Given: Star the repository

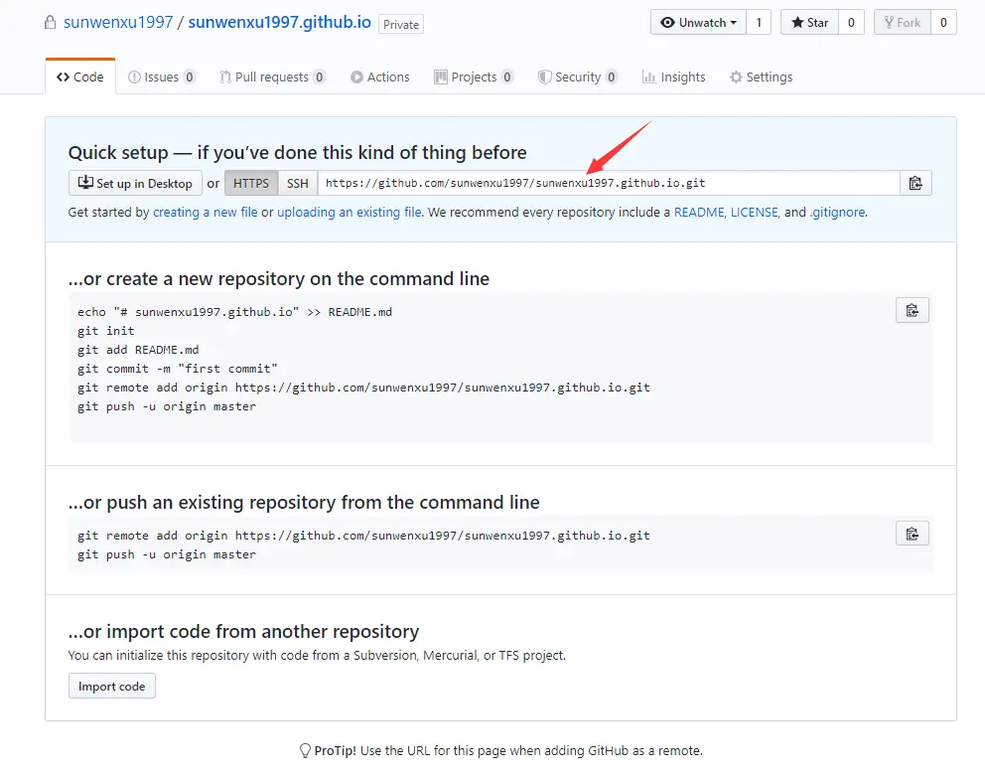Looking at the screenshot, I should 809,23.
